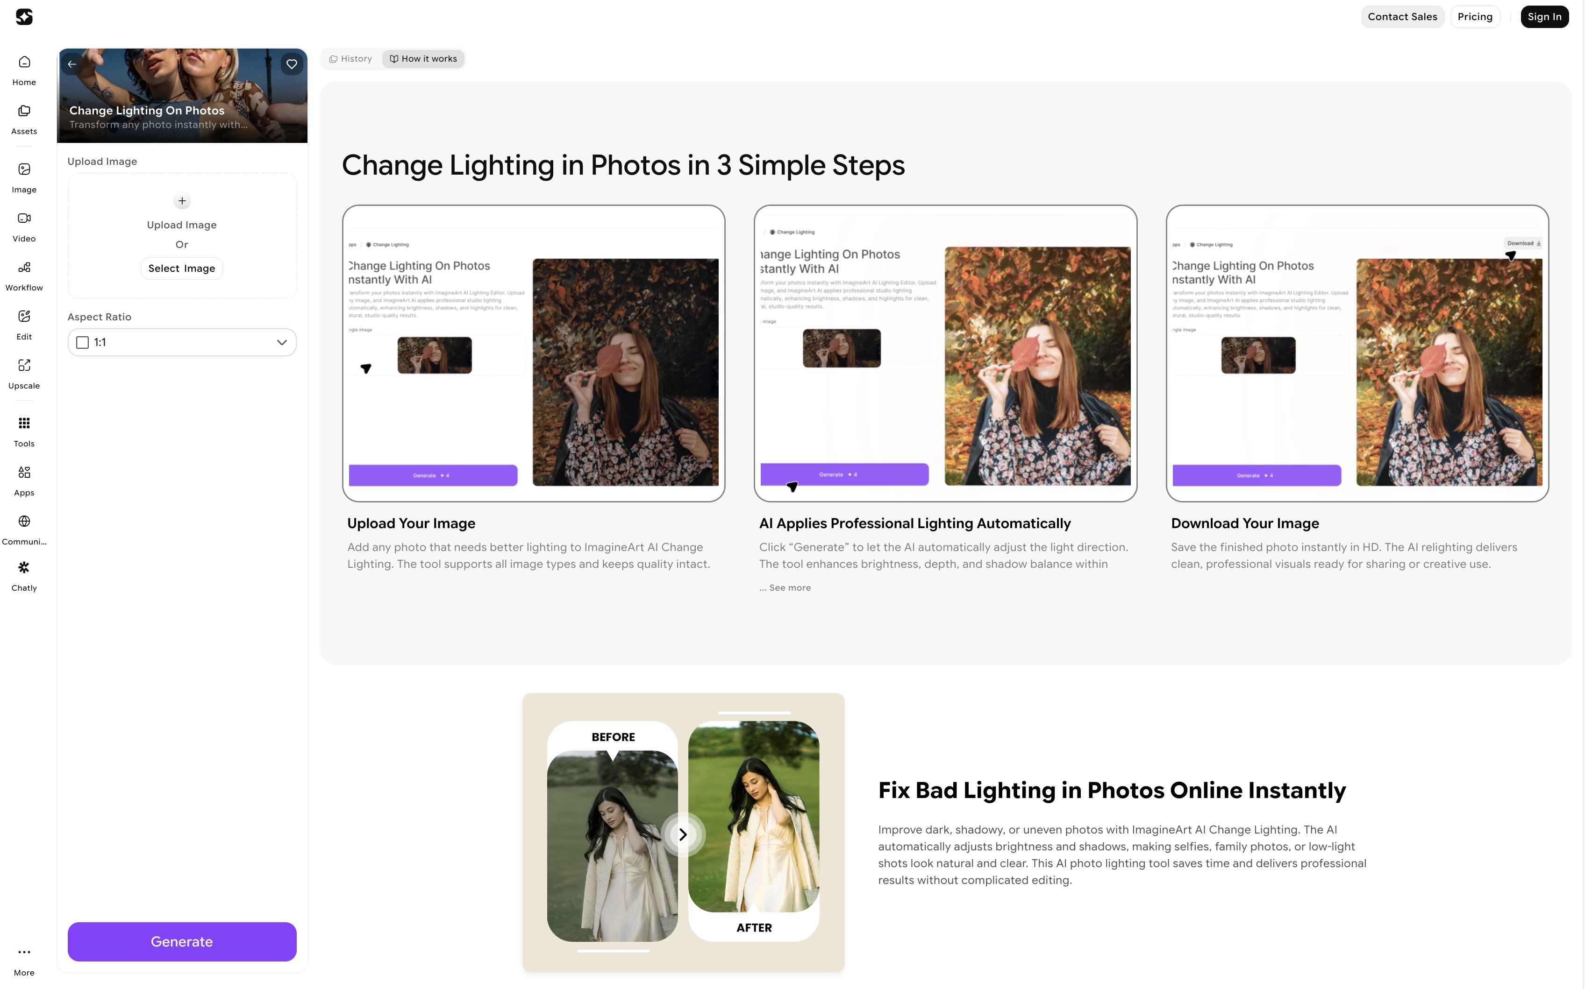Slide the before/after comparison arrow
This screenshot has width=1585, height=989.
(x=683, y=834)
